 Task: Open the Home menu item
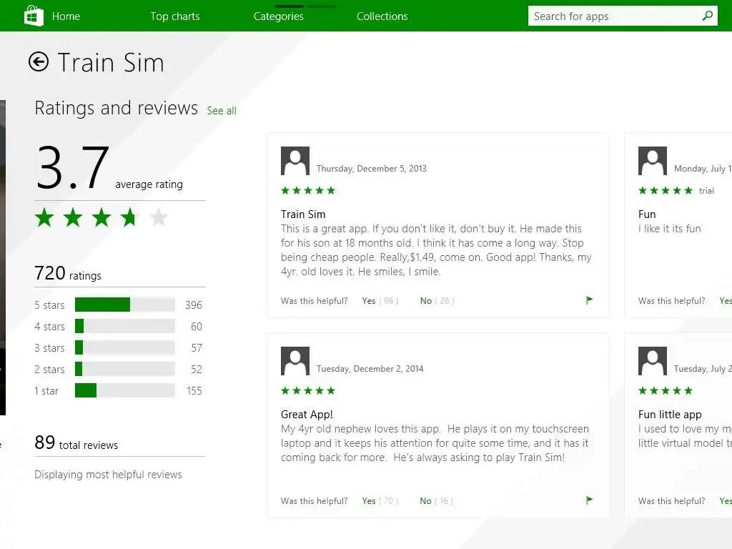pos(66,16)
